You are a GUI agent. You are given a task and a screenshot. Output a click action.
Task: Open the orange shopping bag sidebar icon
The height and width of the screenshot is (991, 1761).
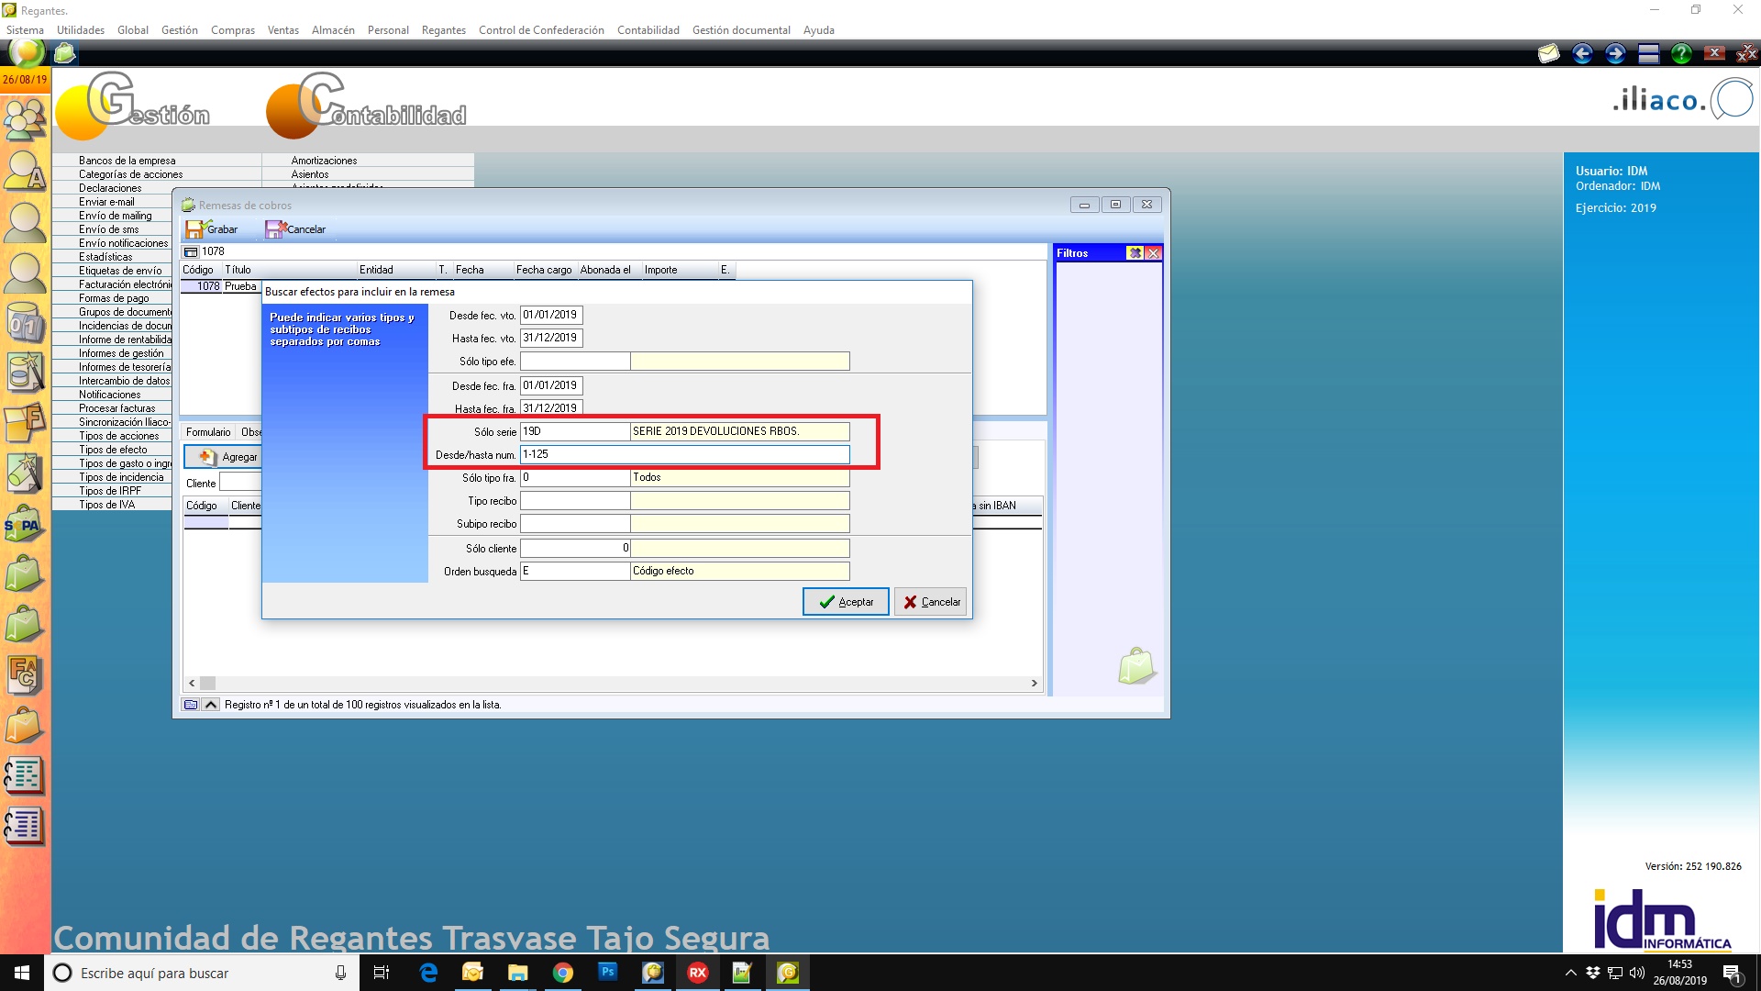25,725
